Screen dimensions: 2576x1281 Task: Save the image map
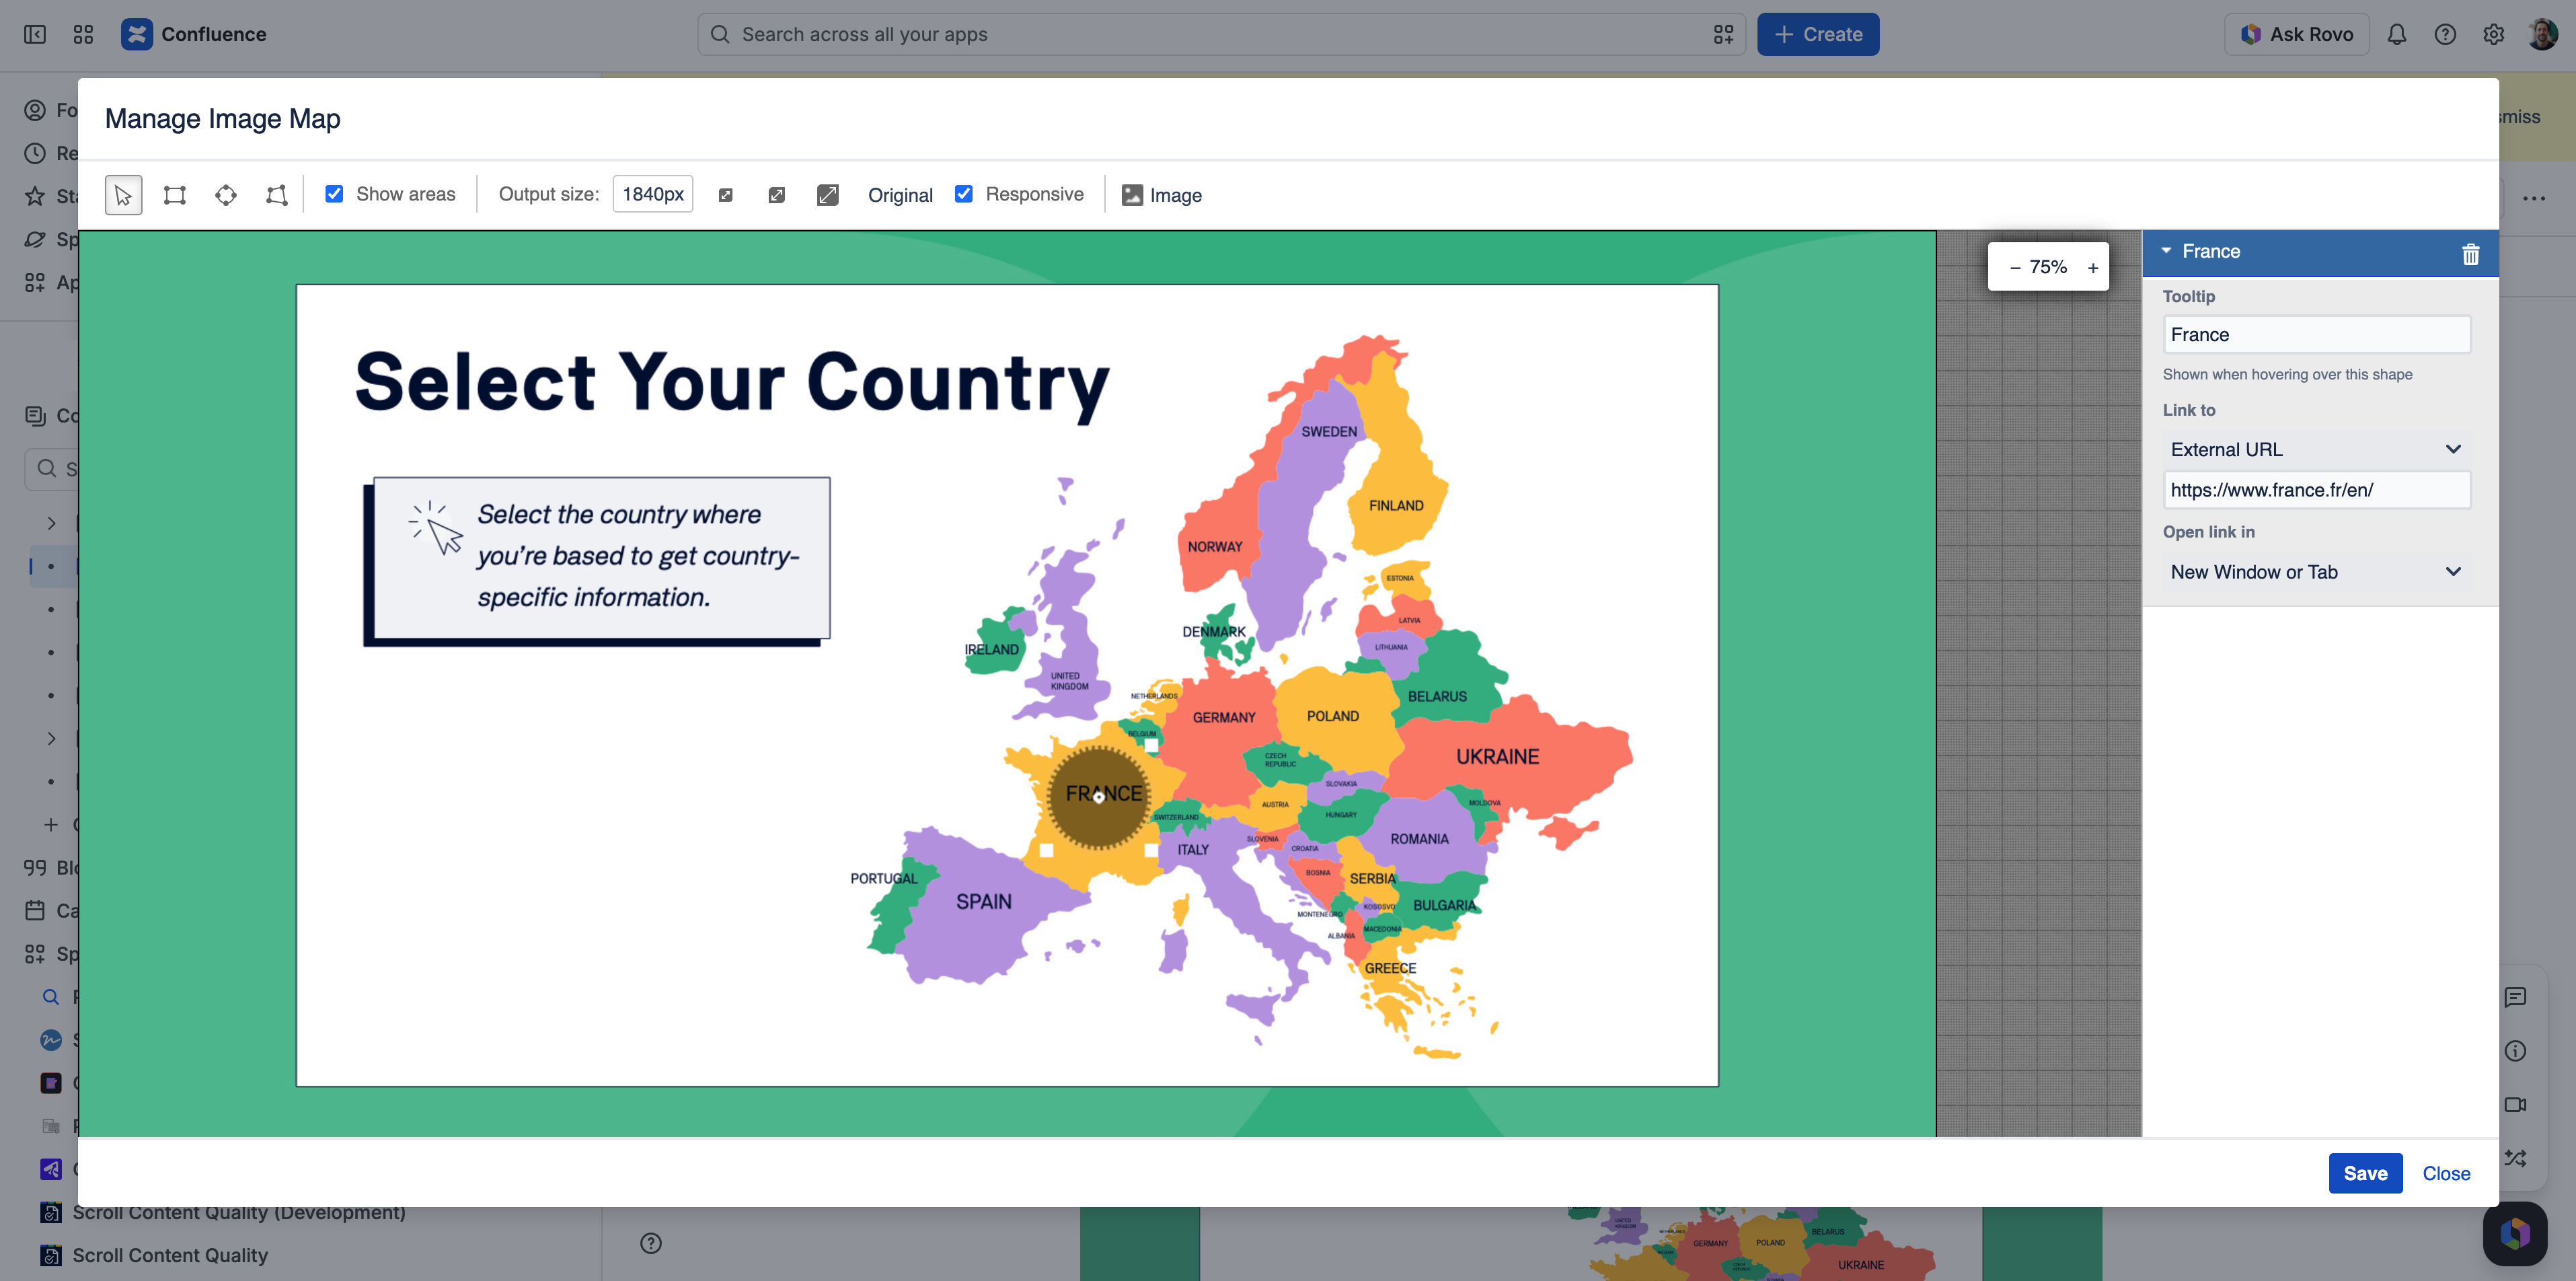(x=2365, y=1173)
